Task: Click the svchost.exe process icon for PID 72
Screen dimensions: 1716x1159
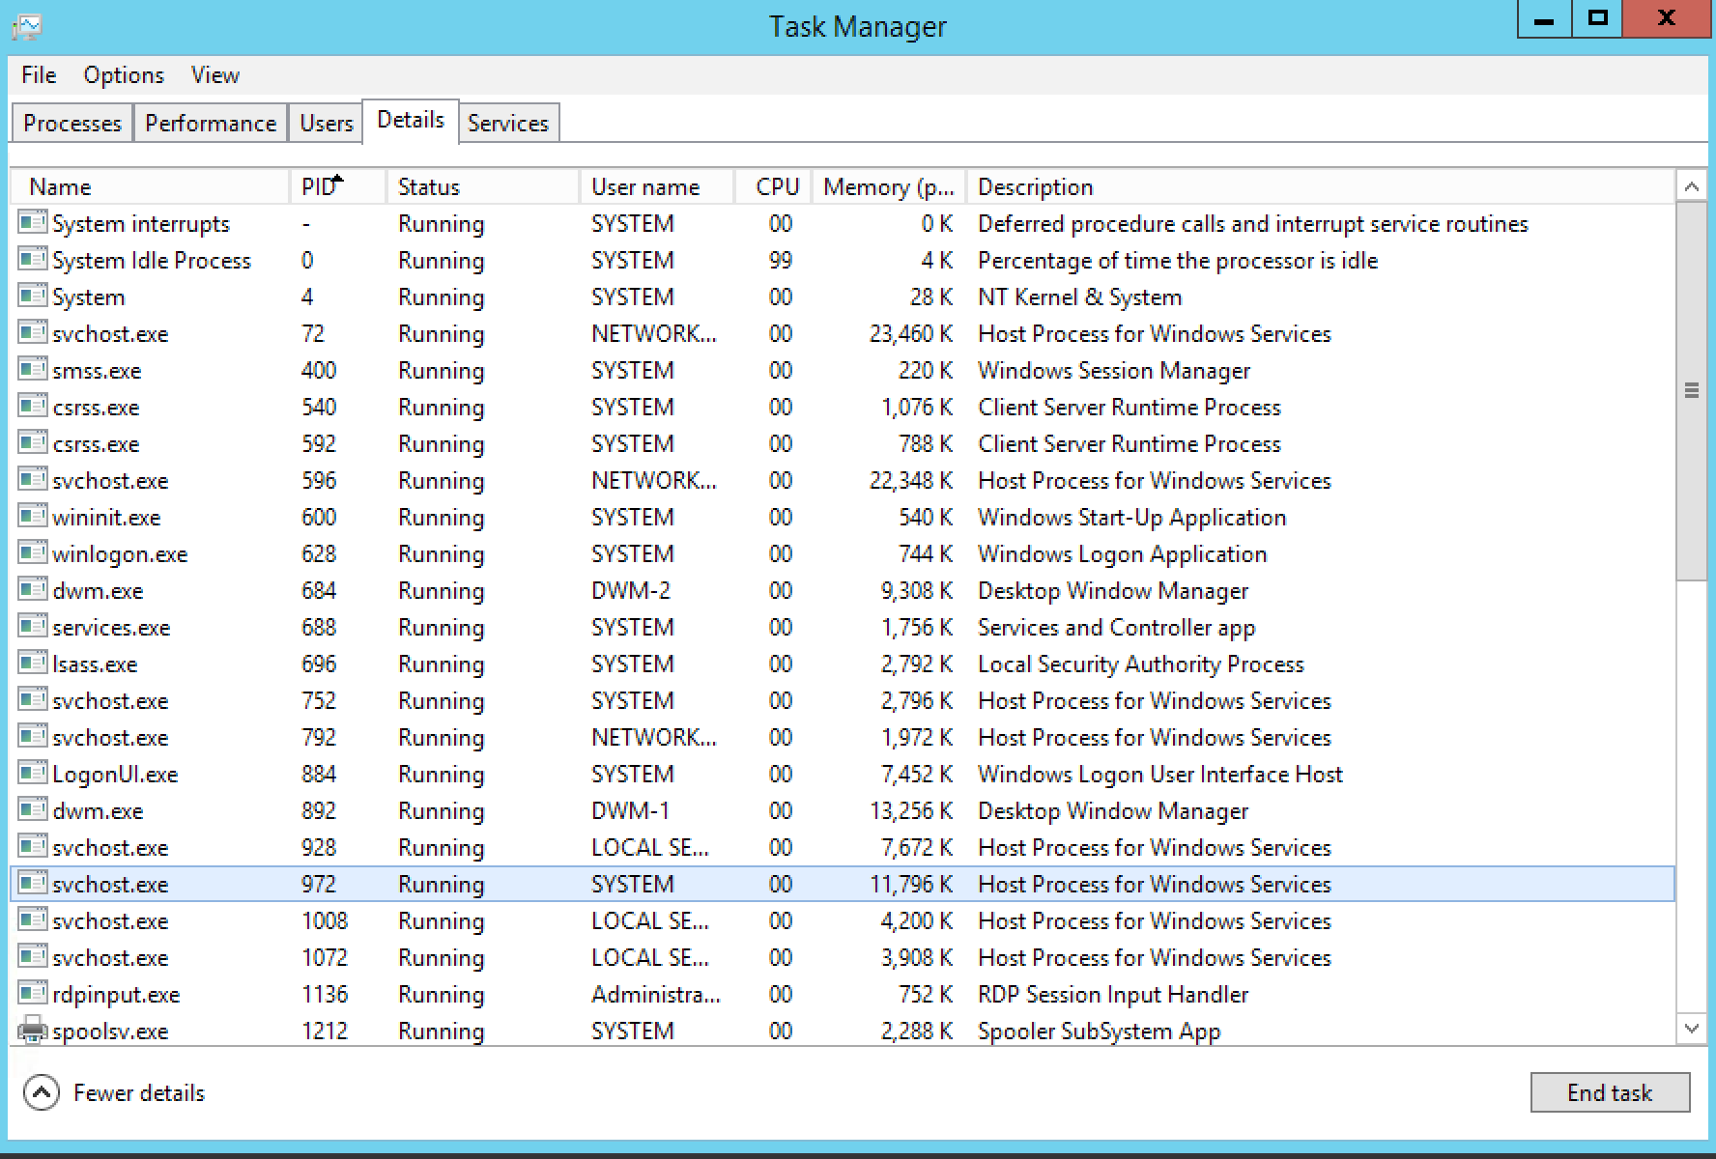Action: click(x=30, y=333)
